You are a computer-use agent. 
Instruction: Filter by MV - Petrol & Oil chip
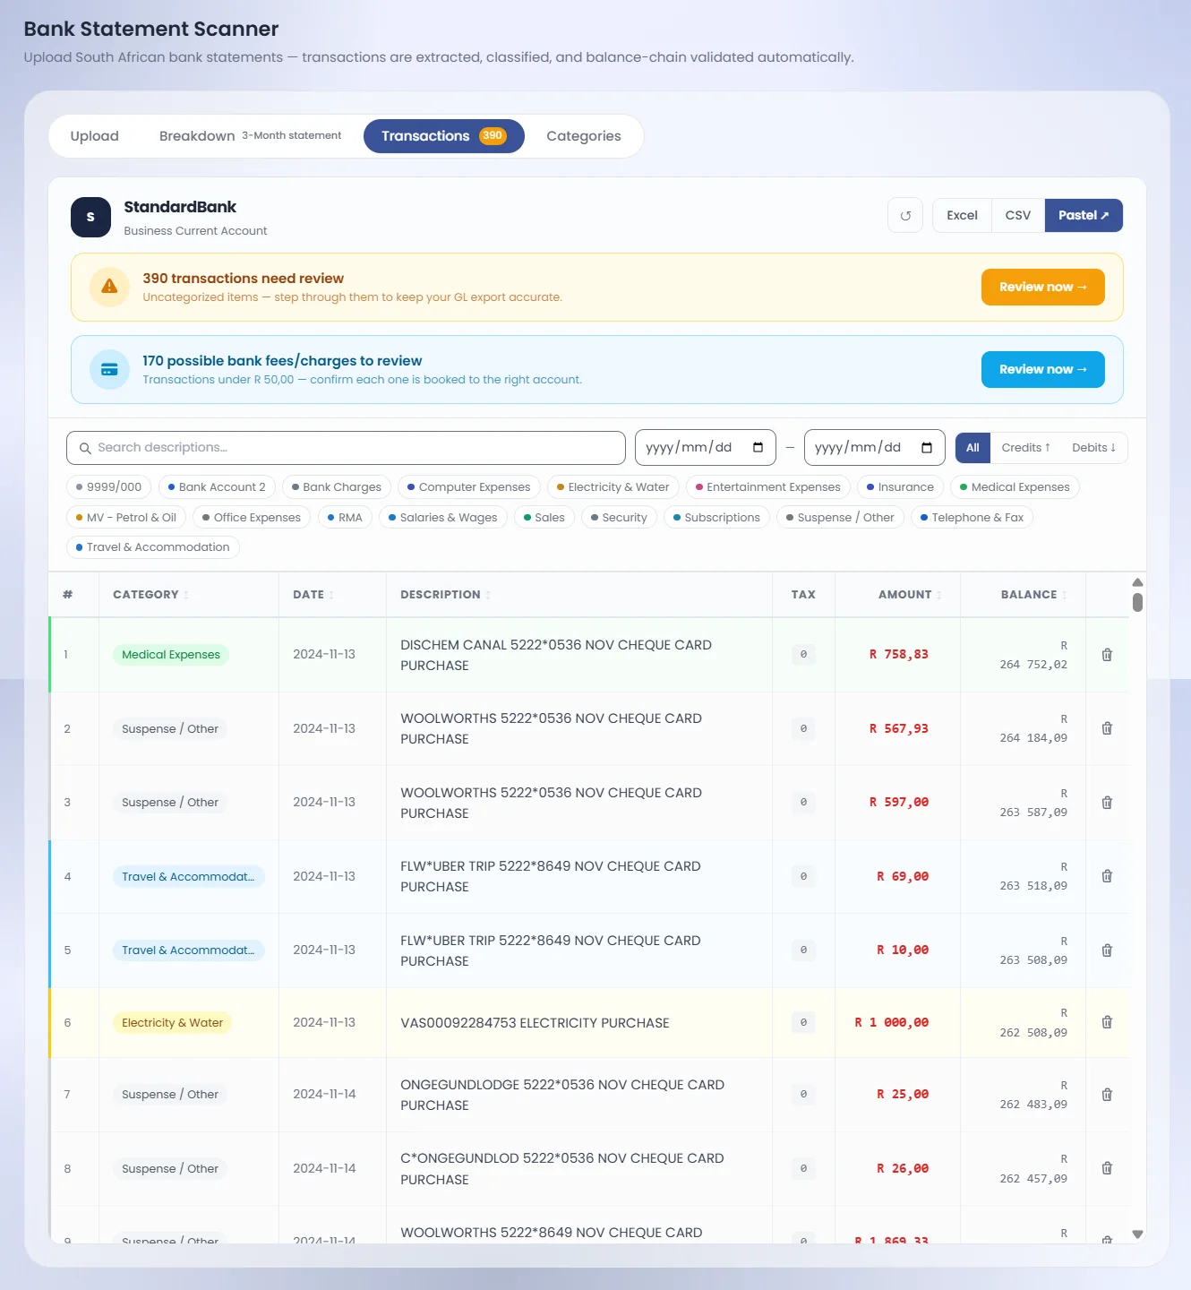pyautogui.click(x=126, y=518)
